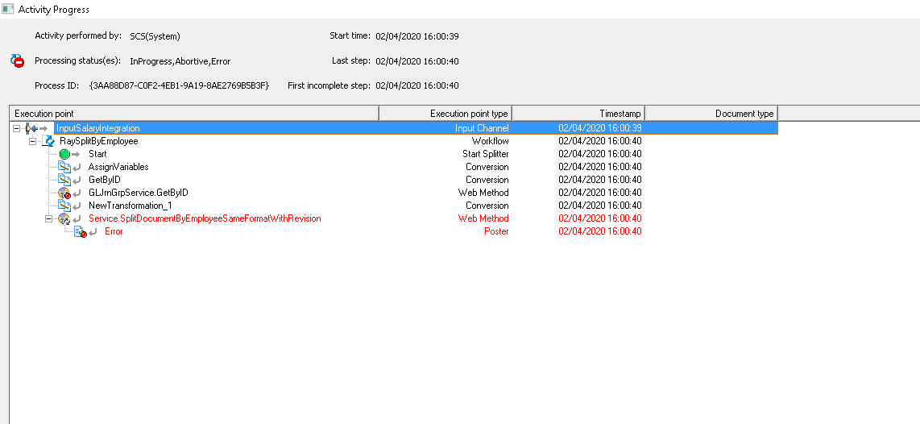Click the Last step timestamp value
This screenshot has height=424, width=920.
click(417, 61)
